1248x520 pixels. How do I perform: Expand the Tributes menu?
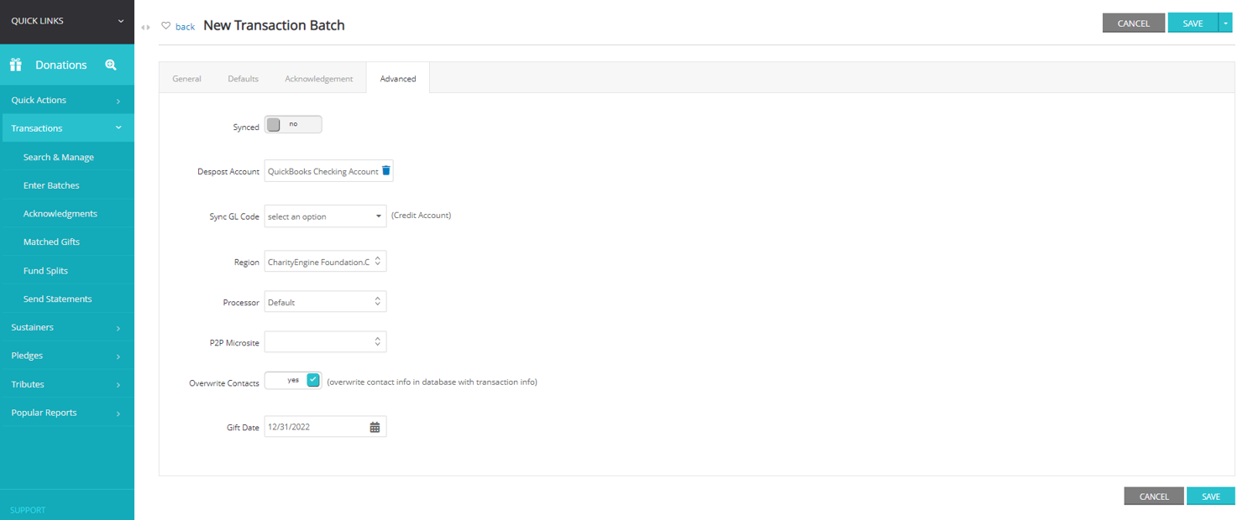(x=67, y=384)
